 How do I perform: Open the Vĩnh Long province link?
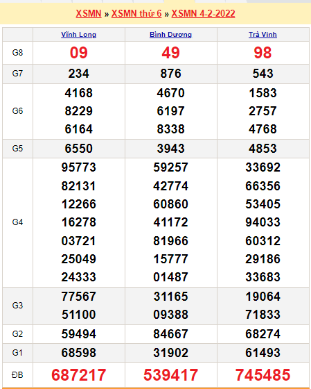point(79,35)
